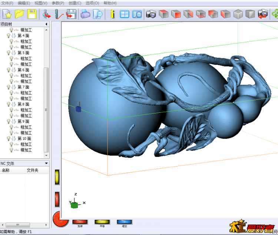Image resolution: width=278 pixels, height=235 pixels.
Task: Click the yellow 平移 horizontal thumbwheel
Action: click(102, 222)
